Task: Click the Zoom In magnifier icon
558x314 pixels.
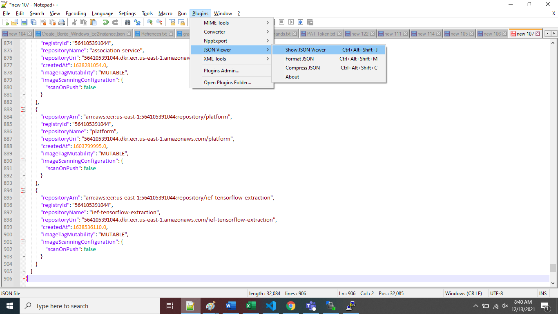Action: pos(150,22)
